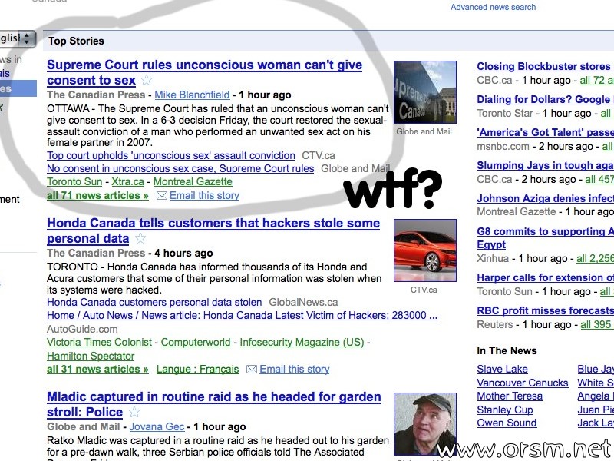The height and width of the screenshot is (461, 614).
Task: Open Victoria Times Colonist link
Action: pyautogui.click(x=99, y=342)
